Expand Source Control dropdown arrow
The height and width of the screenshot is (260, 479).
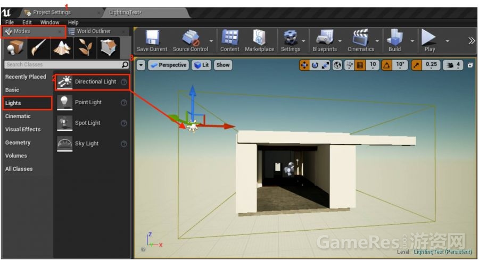click(211, 41)
